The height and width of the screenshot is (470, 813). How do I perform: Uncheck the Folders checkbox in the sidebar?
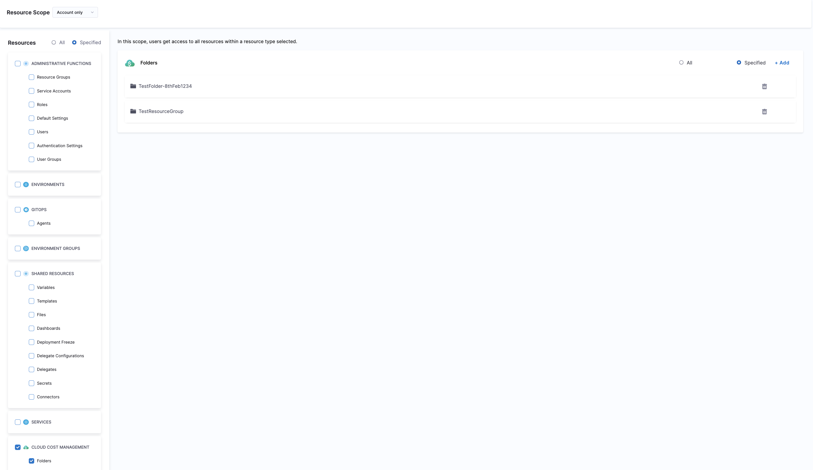(x=31, y=461)
